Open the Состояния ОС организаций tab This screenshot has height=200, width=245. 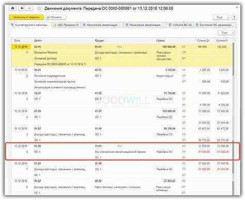(x=216, y=25)
